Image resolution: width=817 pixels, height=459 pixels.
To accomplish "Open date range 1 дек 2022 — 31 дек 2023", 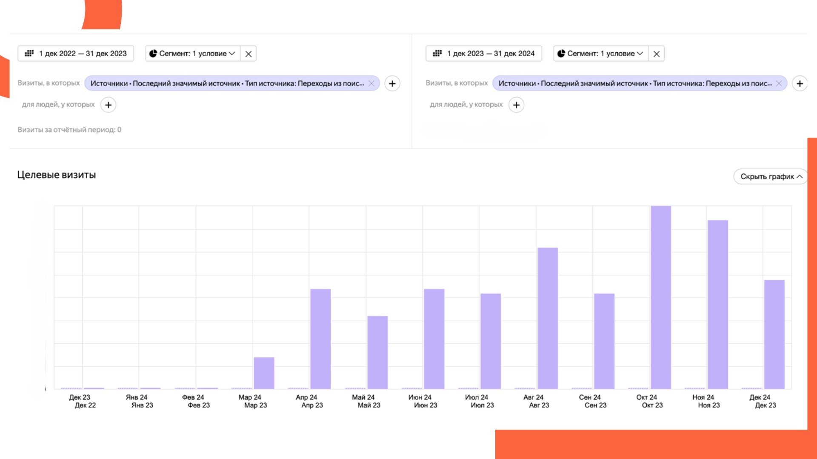I will click(x=83, y=54).
